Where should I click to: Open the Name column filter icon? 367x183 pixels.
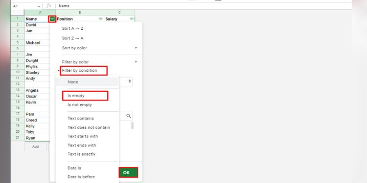coord(52,19)
